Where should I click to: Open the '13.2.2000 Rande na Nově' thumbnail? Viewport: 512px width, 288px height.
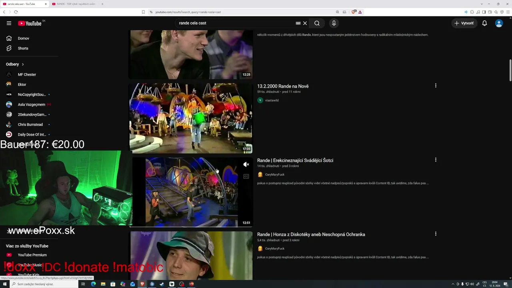190,118
